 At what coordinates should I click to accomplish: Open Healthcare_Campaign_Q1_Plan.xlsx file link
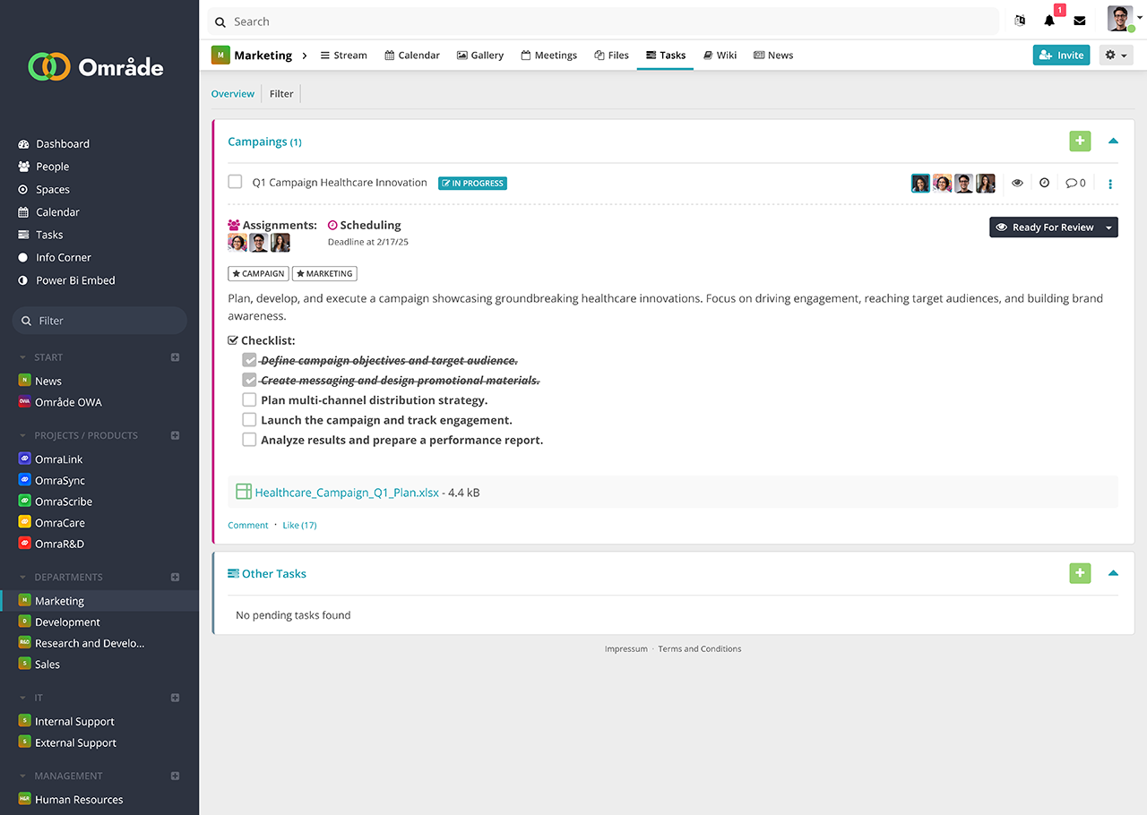click(x=346, y=493)
